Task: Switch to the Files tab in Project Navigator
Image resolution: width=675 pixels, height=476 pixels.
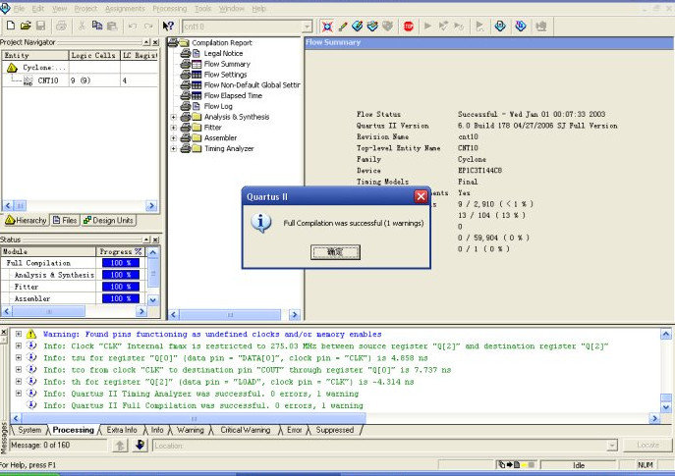Action: (x=65, y=221)
